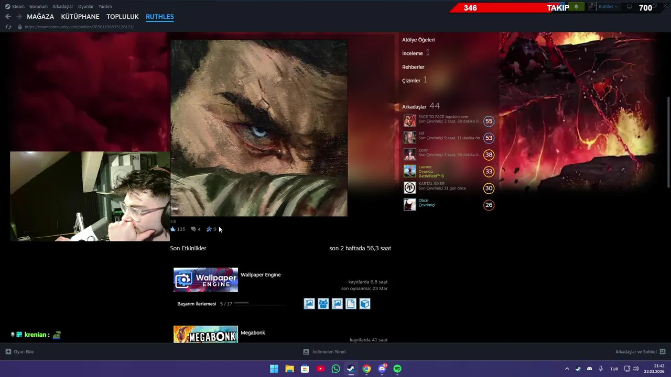Open the Görünüm menu

(x=38, y=6)
